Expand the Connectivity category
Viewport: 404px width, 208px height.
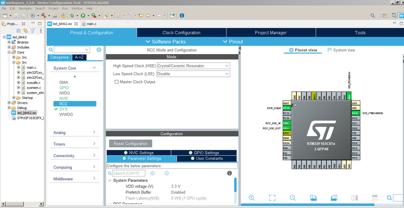(94, 155)
